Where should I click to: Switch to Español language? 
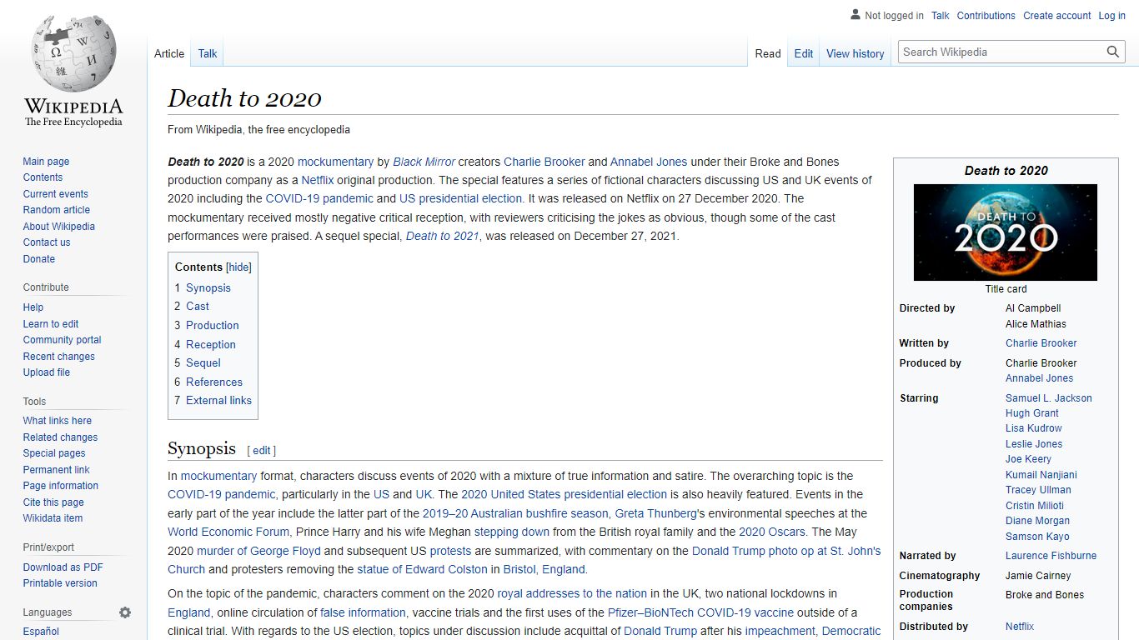pyautogui.click(x=41, y=632)
